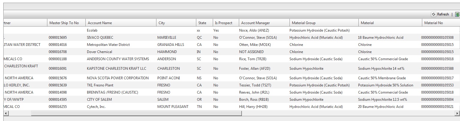Viewport: 460px width, 121px height.
Task: Sort by the City column header
Action: coord(162,23)
